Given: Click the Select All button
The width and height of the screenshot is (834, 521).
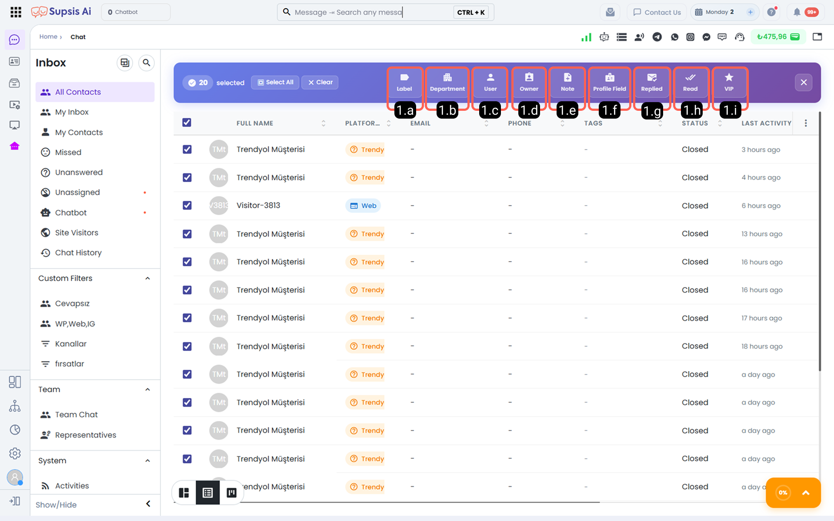Looking at the screenshot, I should tap(275, 82).
